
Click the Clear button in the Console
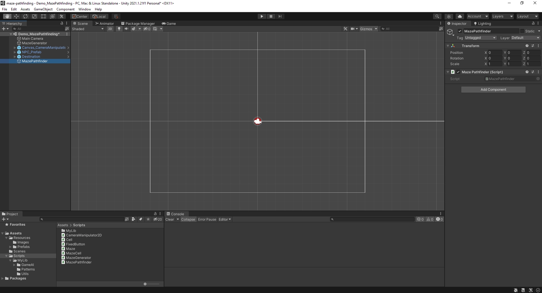tap(170, 219)
